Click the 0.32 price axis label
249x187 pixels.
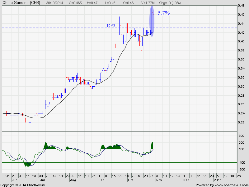(x=241, y=77)
